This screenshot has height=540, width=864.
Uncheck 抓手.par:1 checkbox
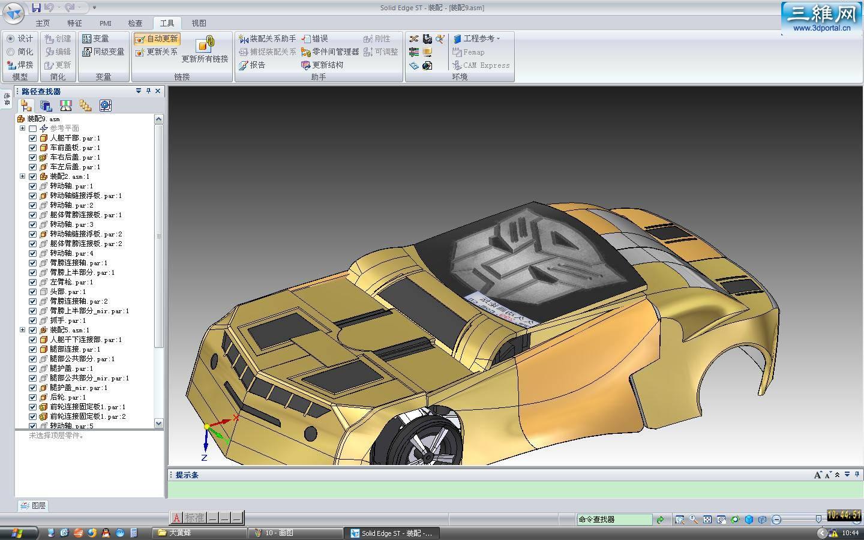coord(33,320)
